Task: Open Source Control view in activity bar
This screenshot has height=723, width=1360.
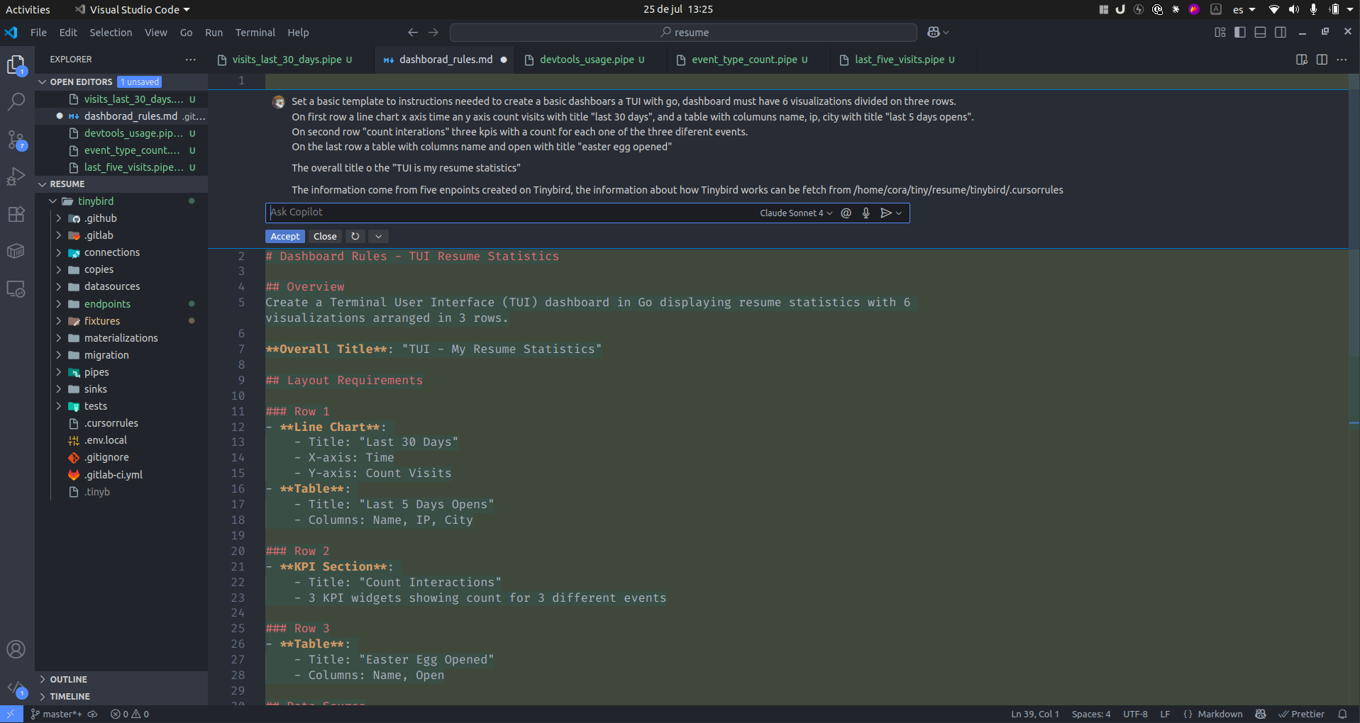Action: (x=16, y=140)
